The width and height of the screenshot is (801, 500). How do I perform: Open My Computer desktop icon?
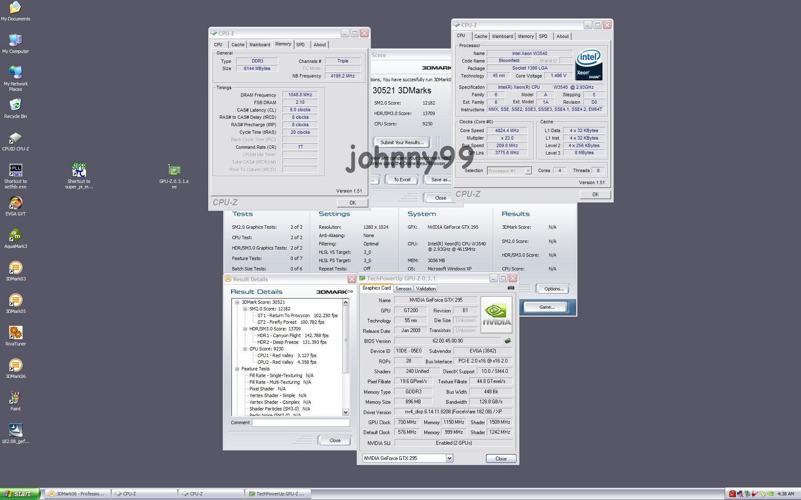point(15,43)
